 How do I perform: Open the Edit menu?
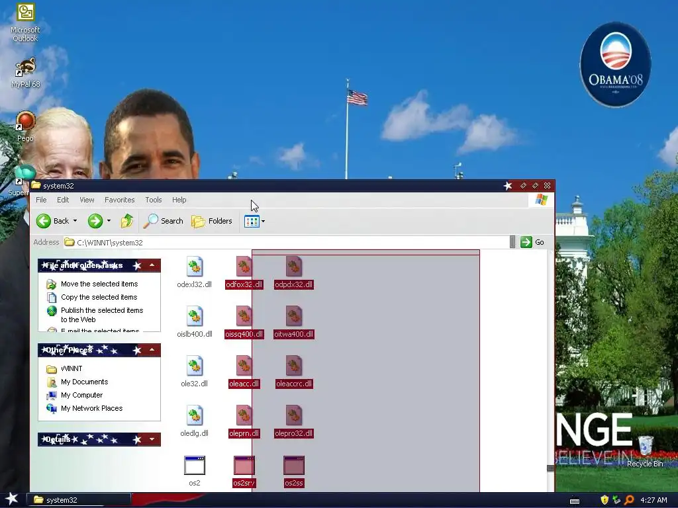click(63, 200)
